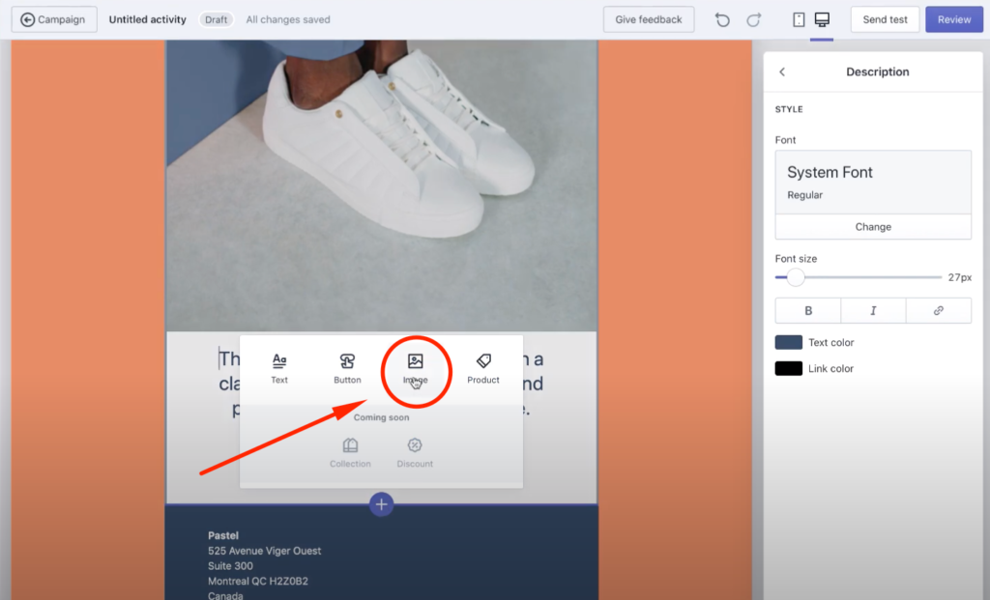Insert a link into text
Screen dimensions: 990x600
pyautogui.click(x=939, y=310)
